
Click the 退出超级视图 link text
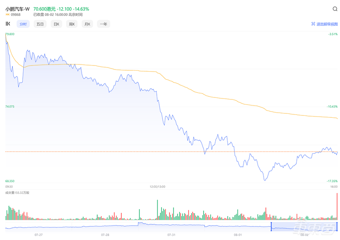(327, 24)
